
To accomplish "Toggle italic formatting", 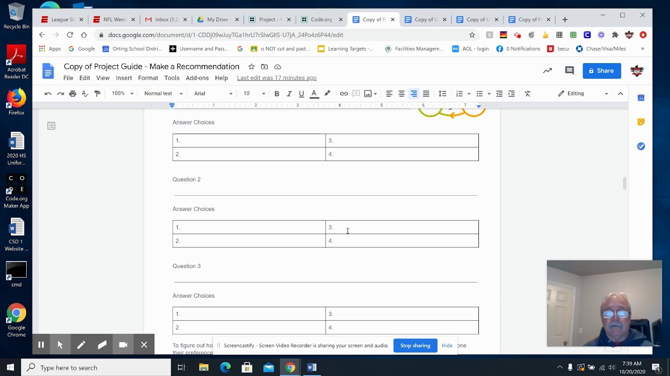I will (289, 93).
